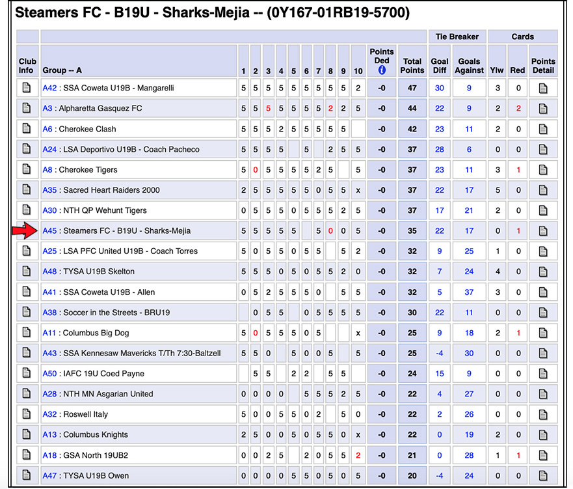Click goal diff 28 for LSA Deportivo
Viewport: 573px width, 489px height.
point(439,149)
